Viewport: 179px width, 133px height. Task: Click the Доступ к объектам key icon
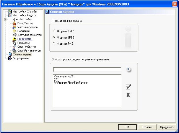pyautogui.click(x=14, y=35)
